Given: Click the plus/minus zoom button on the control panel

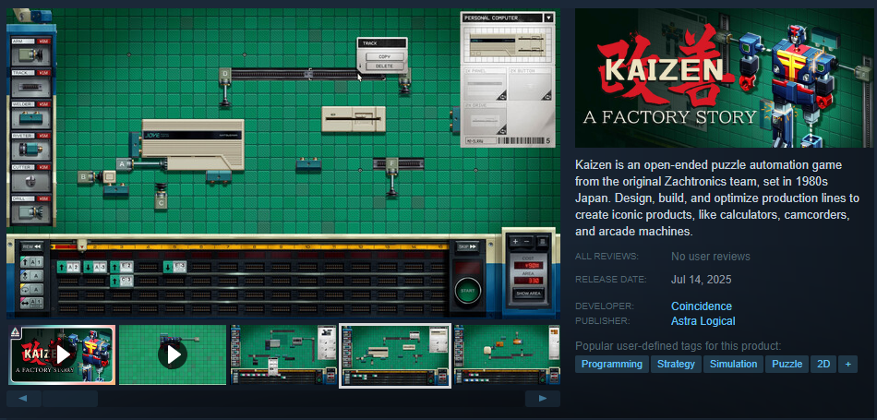Looking at the screenshot, I should [x=521, y=242].
